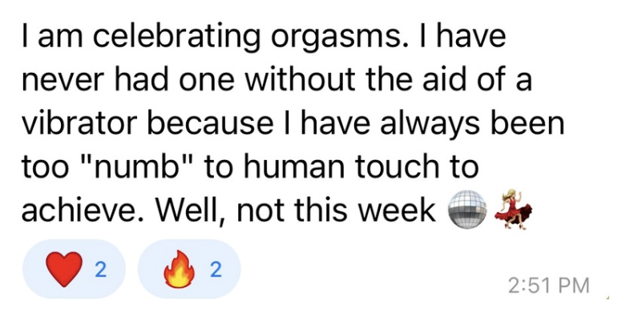Toggle the red heart reaction
The image size is (630, 333).
[x=74, y=269]
